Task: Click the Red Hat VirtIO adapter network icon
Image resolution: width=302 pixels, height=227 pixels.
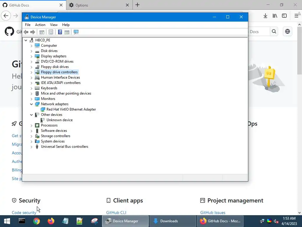Action: 43,109
